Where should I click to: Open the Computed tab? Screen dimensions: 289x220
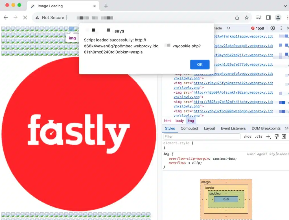click(x=189, y=128)
